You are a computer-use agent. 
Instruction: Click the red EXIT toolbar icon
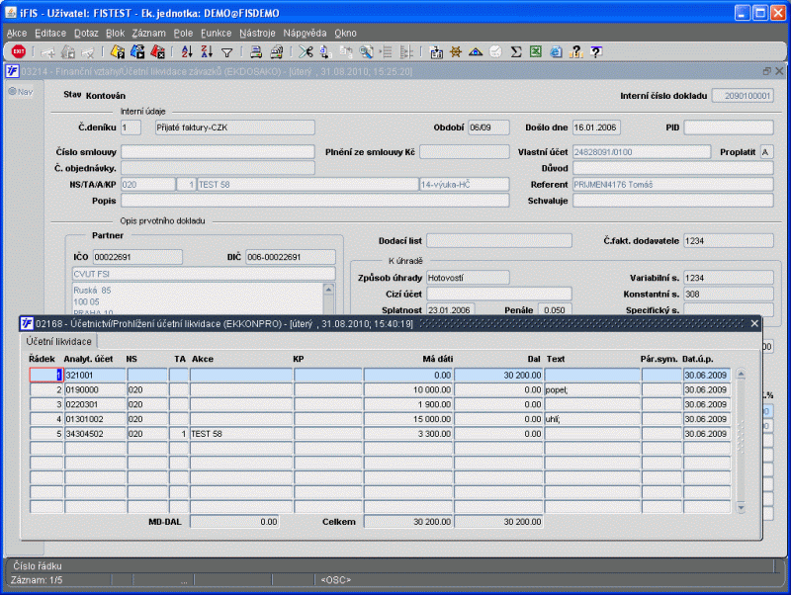tap(19, 51)
